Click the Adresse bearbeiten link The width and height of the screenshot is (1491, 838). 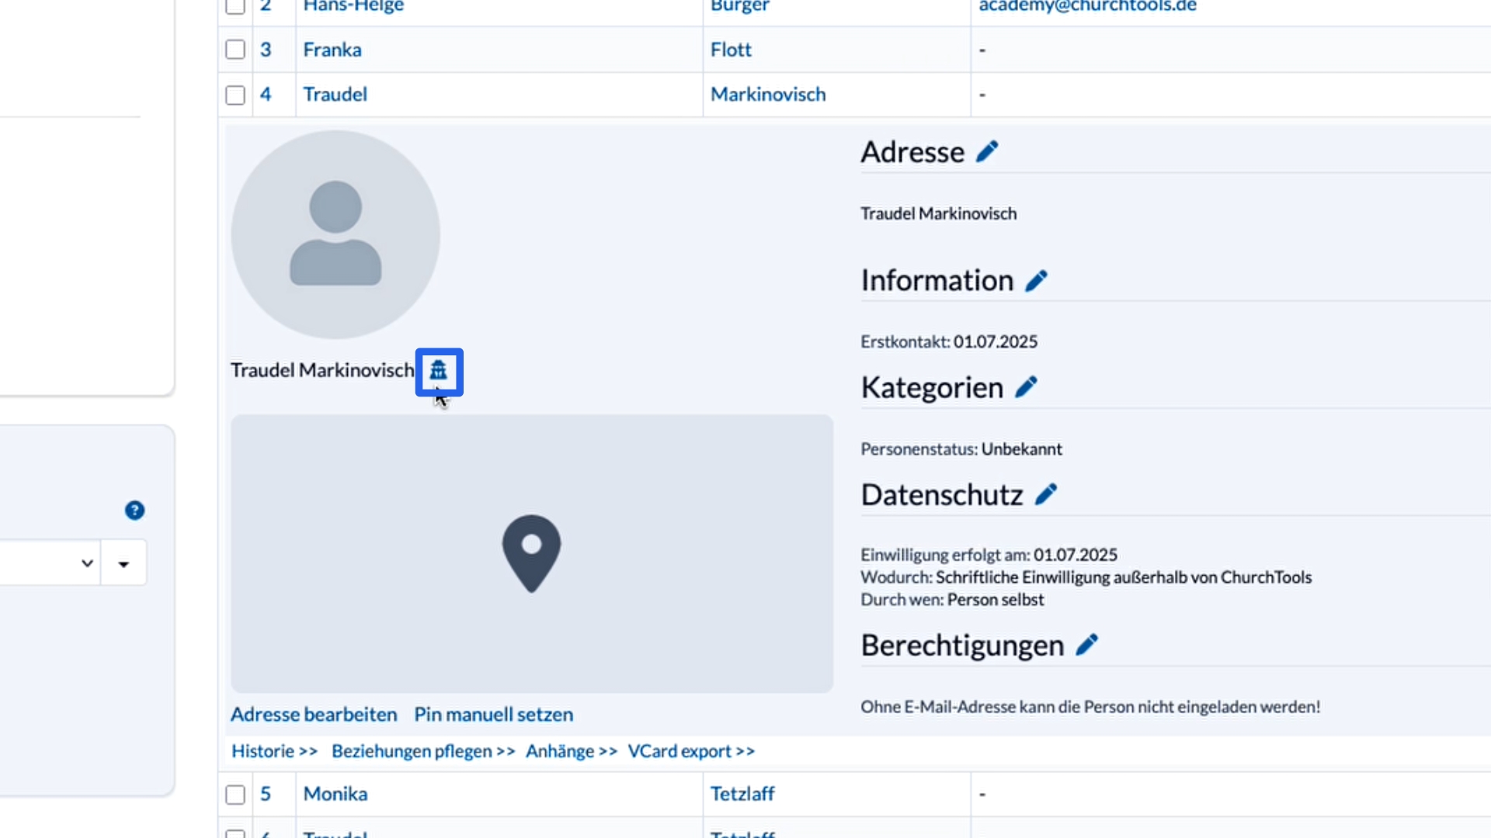pos(314,714)
